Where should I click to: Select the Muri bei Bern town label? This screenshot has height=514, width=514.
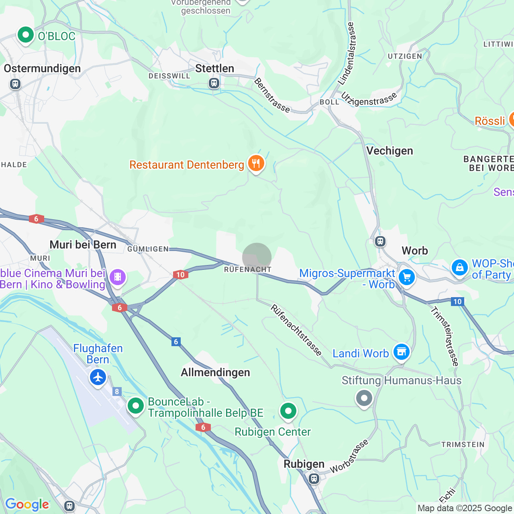(x=83, y=245)
